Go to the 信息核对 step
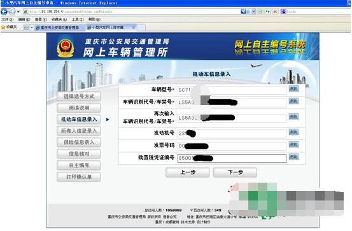The width and height of the screenshot is (352, 231). tap(79, 154)
